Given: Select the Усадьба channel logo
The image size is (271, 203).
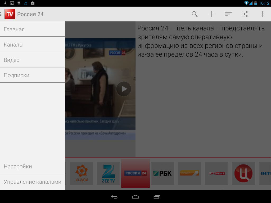Looking at the screenshot, I should click(x=189, y=173).
